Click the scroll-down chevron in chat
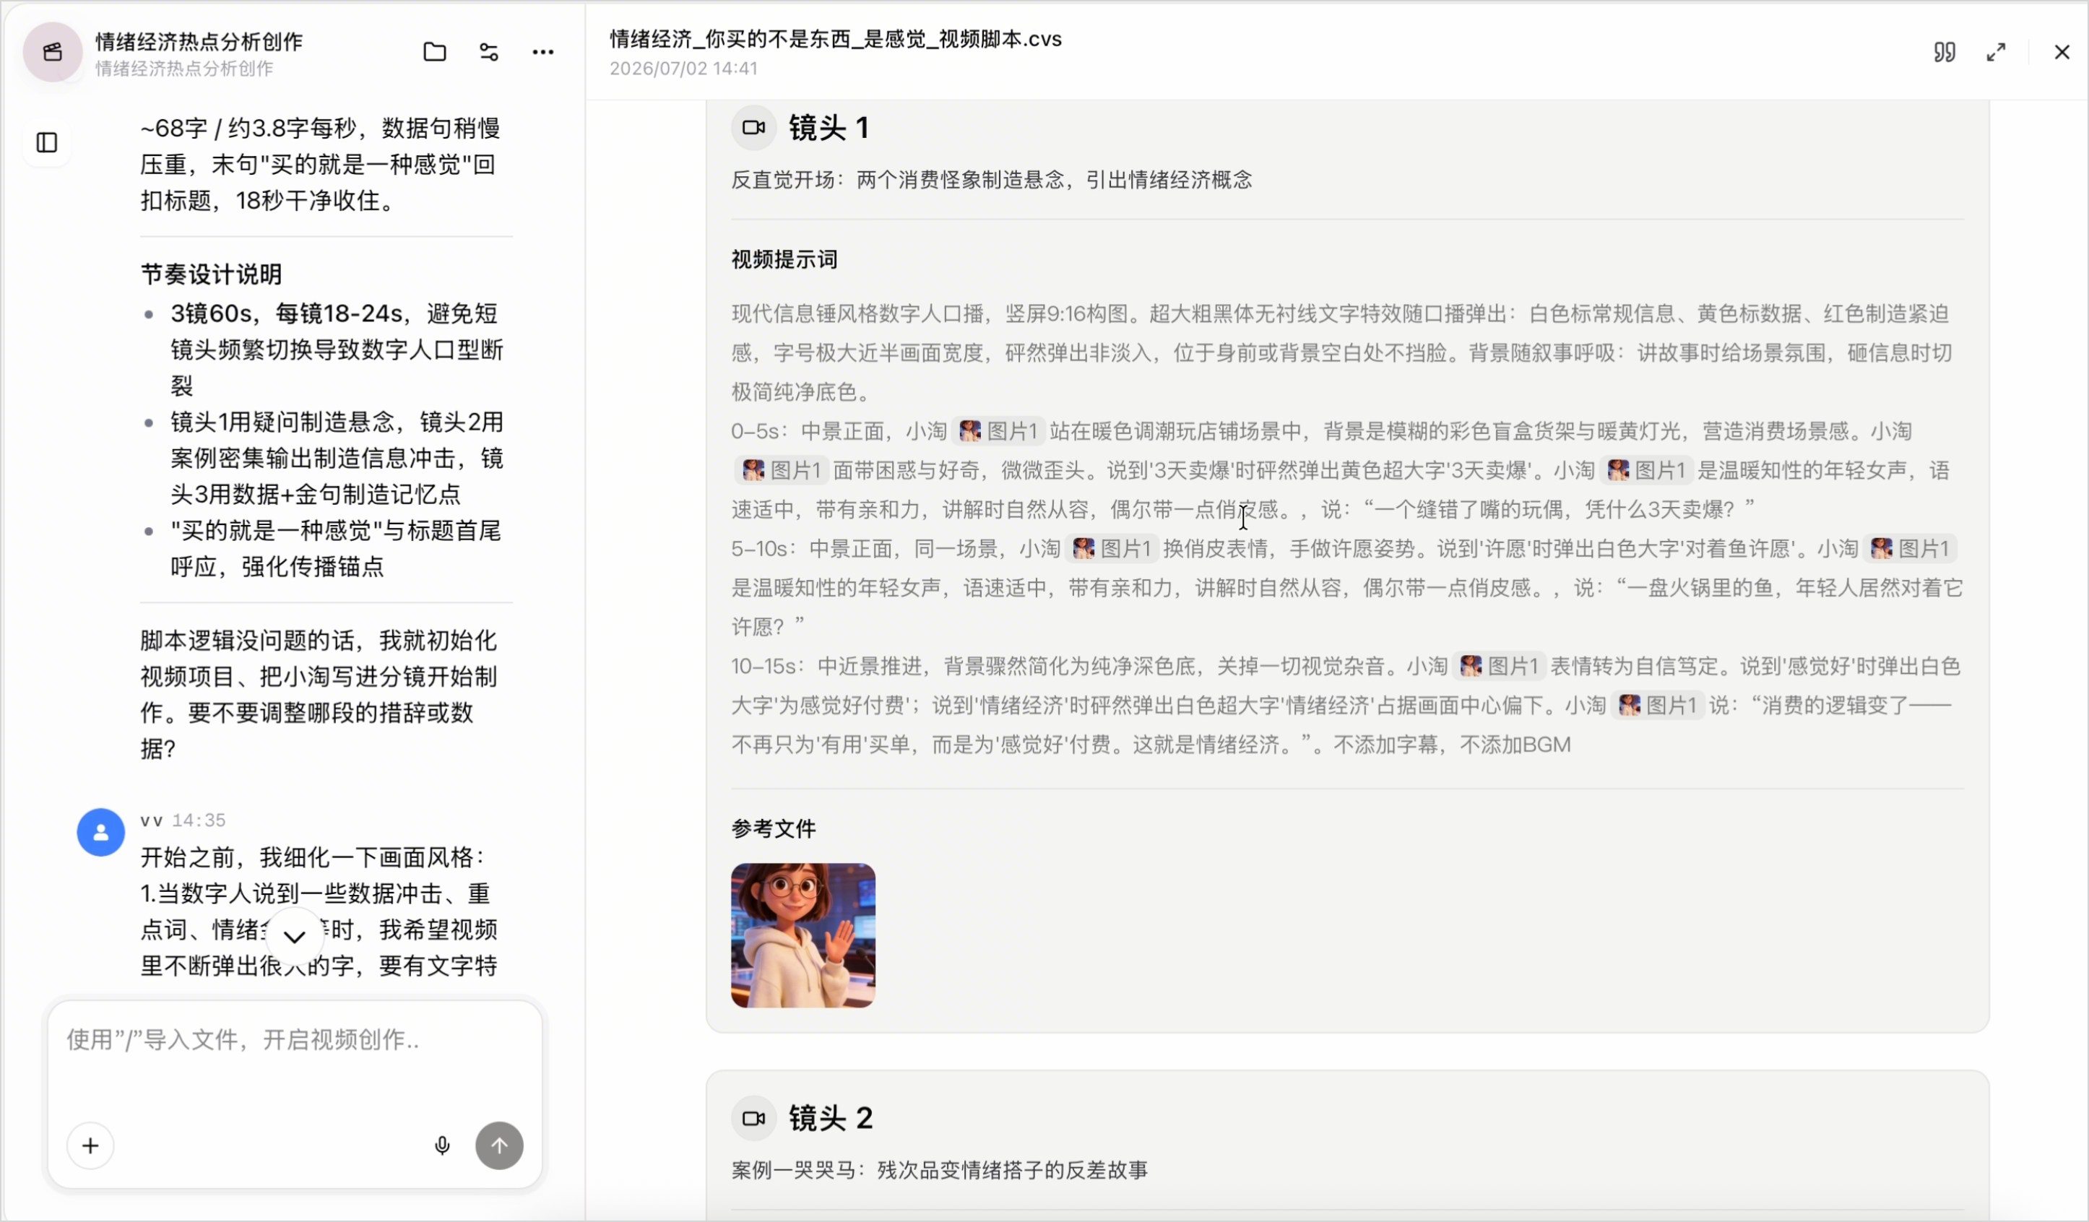Screen dimensions: 2089x1222 tap(294, 937)
